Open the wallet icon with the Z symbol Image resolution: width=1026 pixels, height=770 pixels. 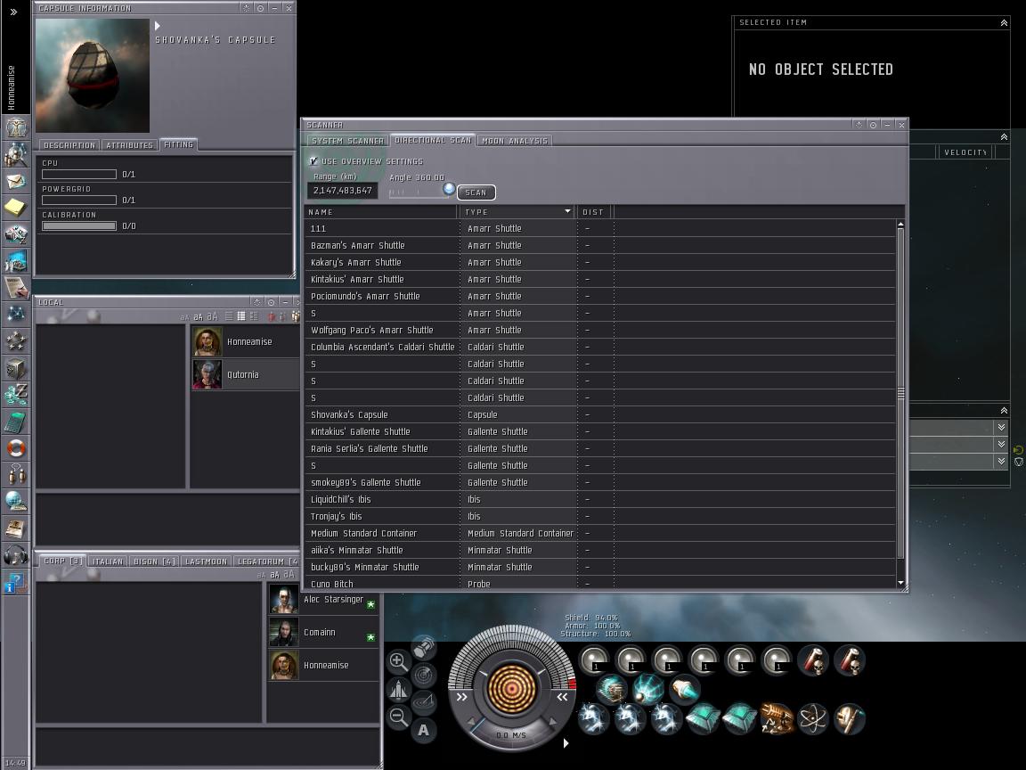coord(16,395)
